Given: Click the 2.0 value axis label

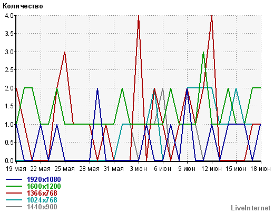Looking at the screenshot, I should pyautogui.click(x=9, y=88).
